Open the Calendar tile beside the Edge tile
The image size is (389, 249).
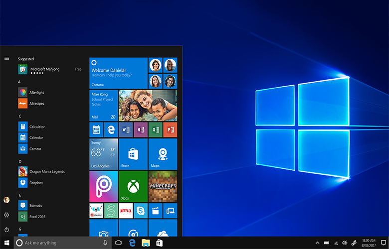point(96,129)
